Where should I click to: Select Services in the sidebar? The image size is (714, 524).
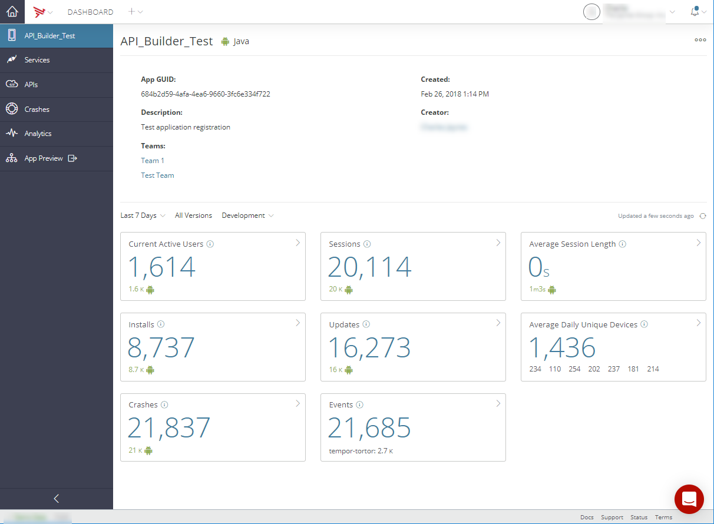click(37, 59)
